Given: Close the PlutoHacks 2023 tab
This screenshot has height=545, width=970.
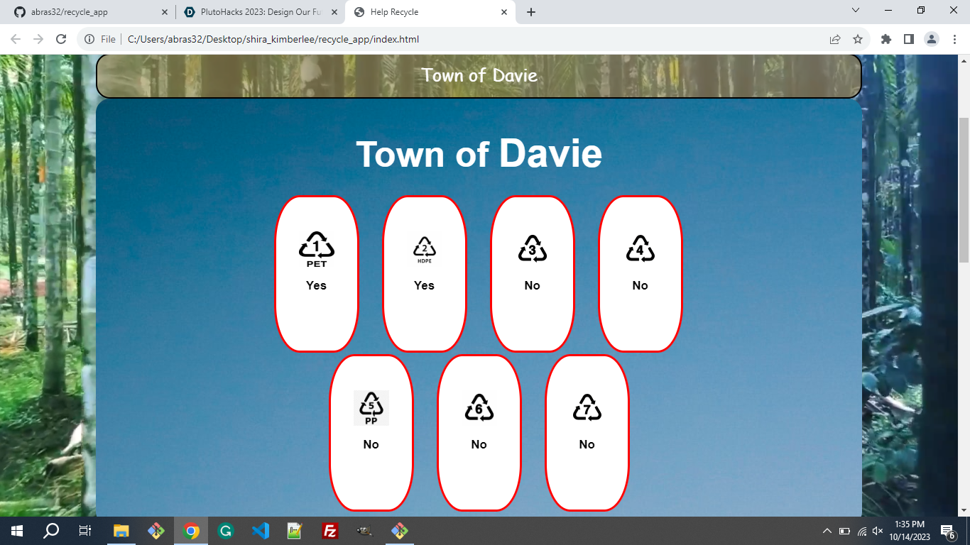Looking at the screenshot, I should 334,12.
